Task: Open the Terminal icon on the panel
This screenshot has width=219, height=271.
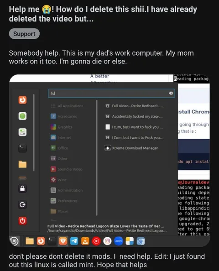Action: (x=52, y=241)
